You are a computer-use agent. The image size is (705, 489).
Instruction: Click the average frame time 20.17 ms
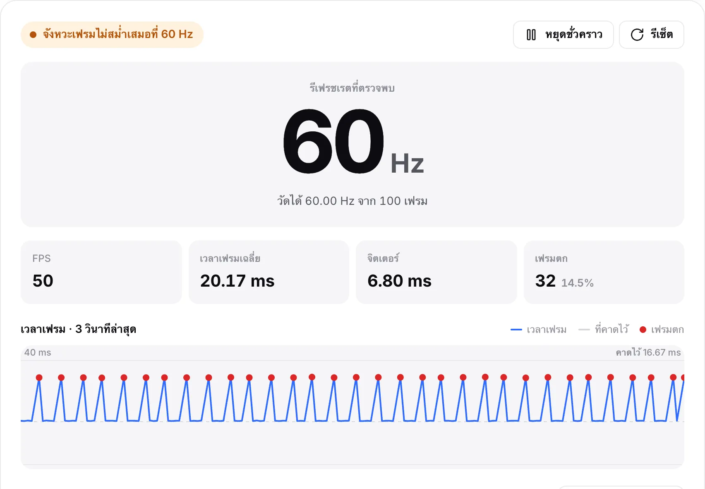[237, 281]
